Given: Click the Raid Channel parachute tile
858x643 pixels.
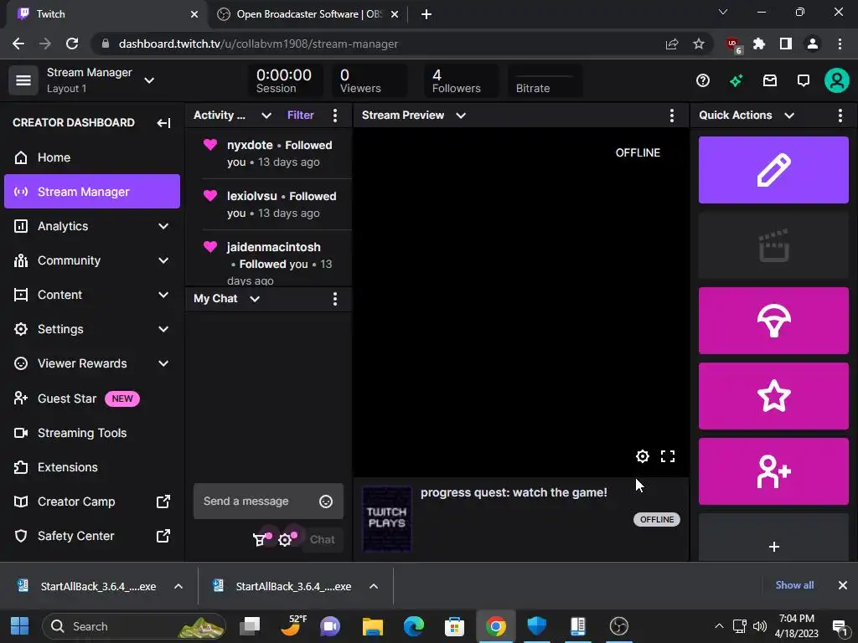Looking at the screenshot, I should tap(773, 321).
